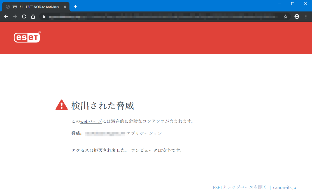Click the ESET logo in red banner

pos(27,37)
